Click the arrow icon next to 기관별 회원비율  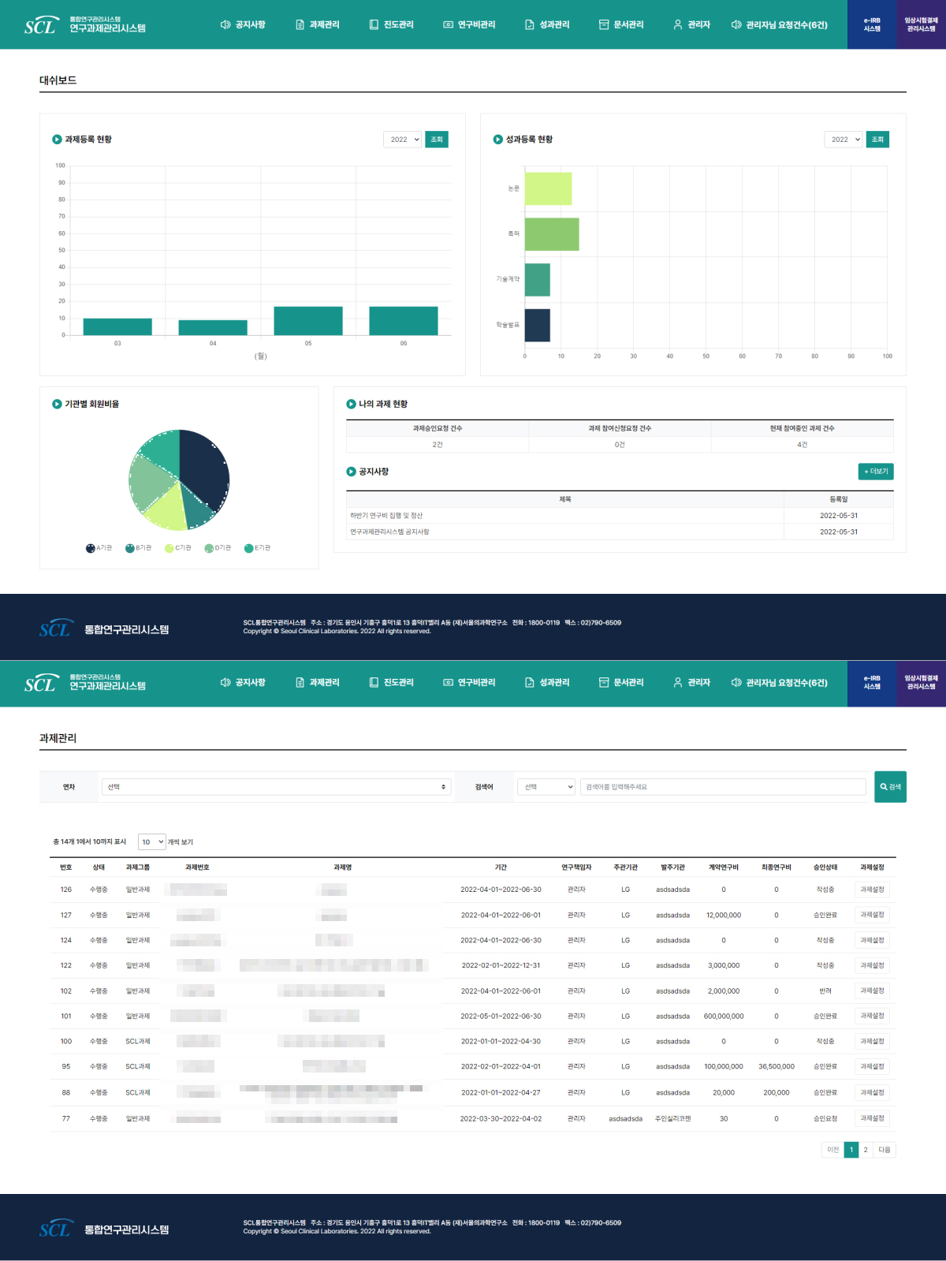click(57, 404)
